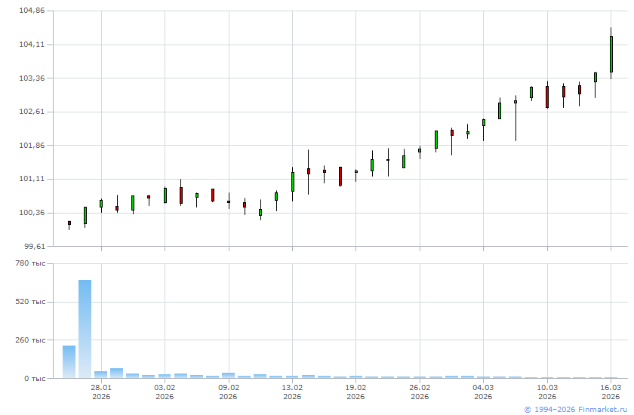
Task: Click the tallest green candlestick at 16.03
Action: (611, 54)
